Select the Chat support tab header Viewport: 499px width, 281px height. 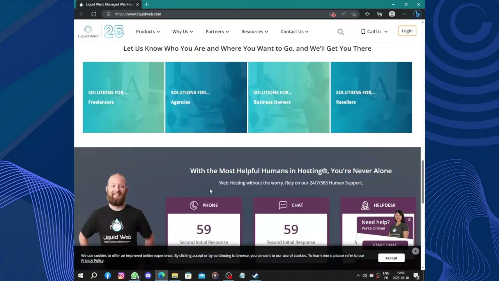(291, 205)
